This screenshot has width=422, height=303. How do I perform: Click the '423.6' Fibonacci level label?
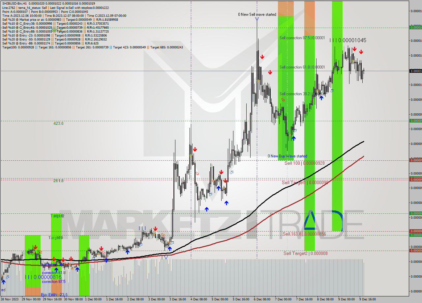58,124
